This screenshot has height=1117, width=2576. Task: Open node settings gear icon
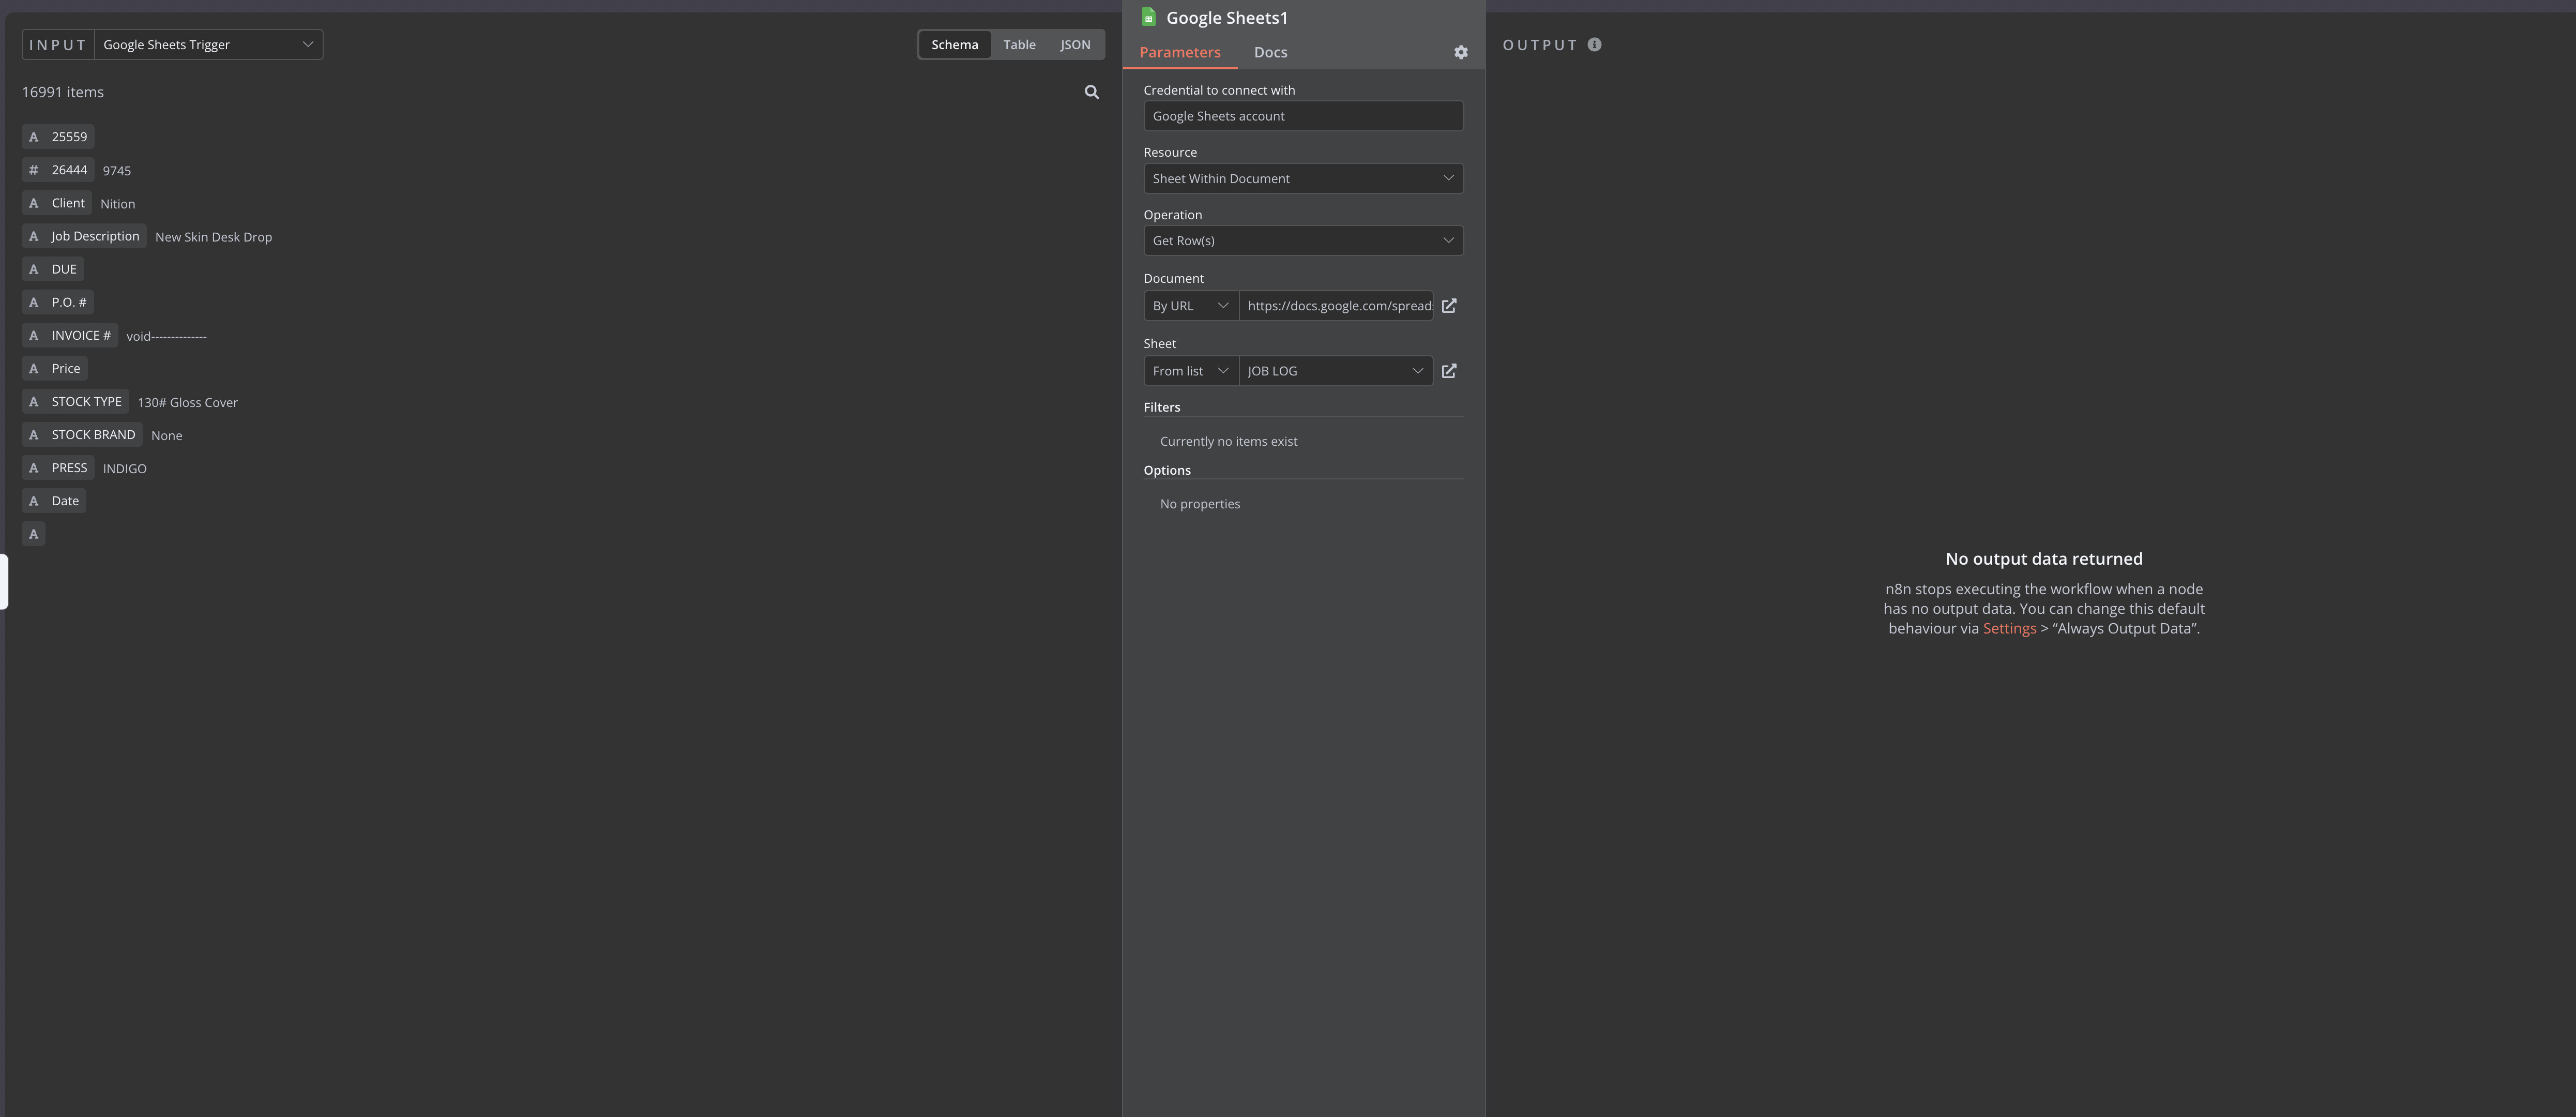point(1461,52)
